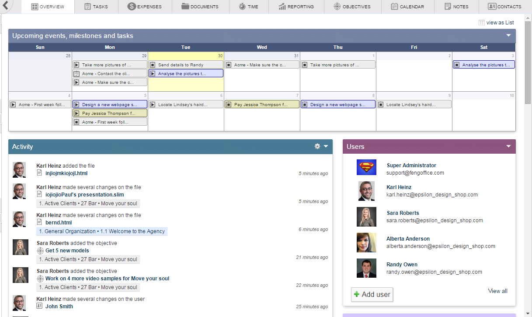The width and height of the screenshot is (532, 317).
Task: Click the file icon beside injiojmkiojojl.html
Action: (40, 173)
